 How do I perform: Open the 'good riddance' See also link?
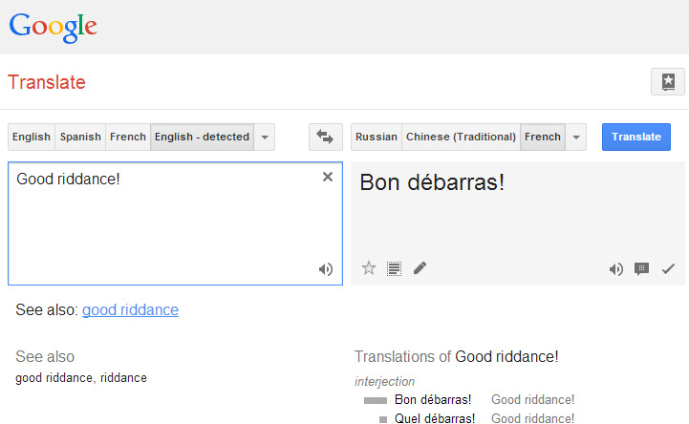tap(131, 309)
